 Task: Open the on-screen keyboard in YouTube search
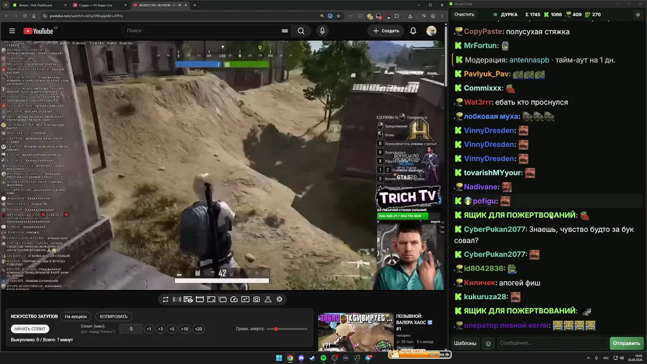285,31
